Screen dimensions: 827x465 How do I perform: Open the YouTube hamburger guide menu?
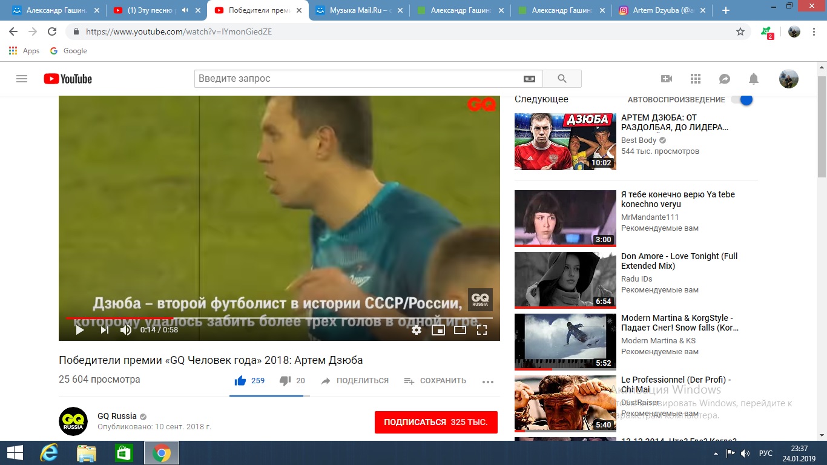(x=22, y=79)
